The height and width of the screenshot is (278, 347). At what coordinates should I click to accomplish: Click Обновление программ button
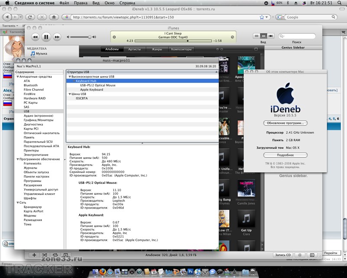click(285, 123)
